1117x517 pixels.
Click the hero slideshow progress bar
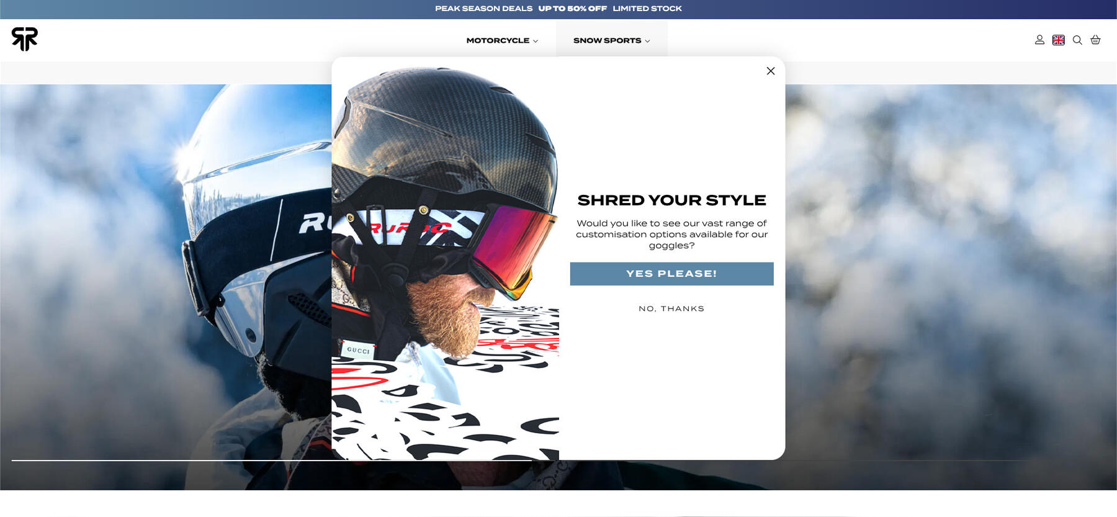[x=558, y=461]
